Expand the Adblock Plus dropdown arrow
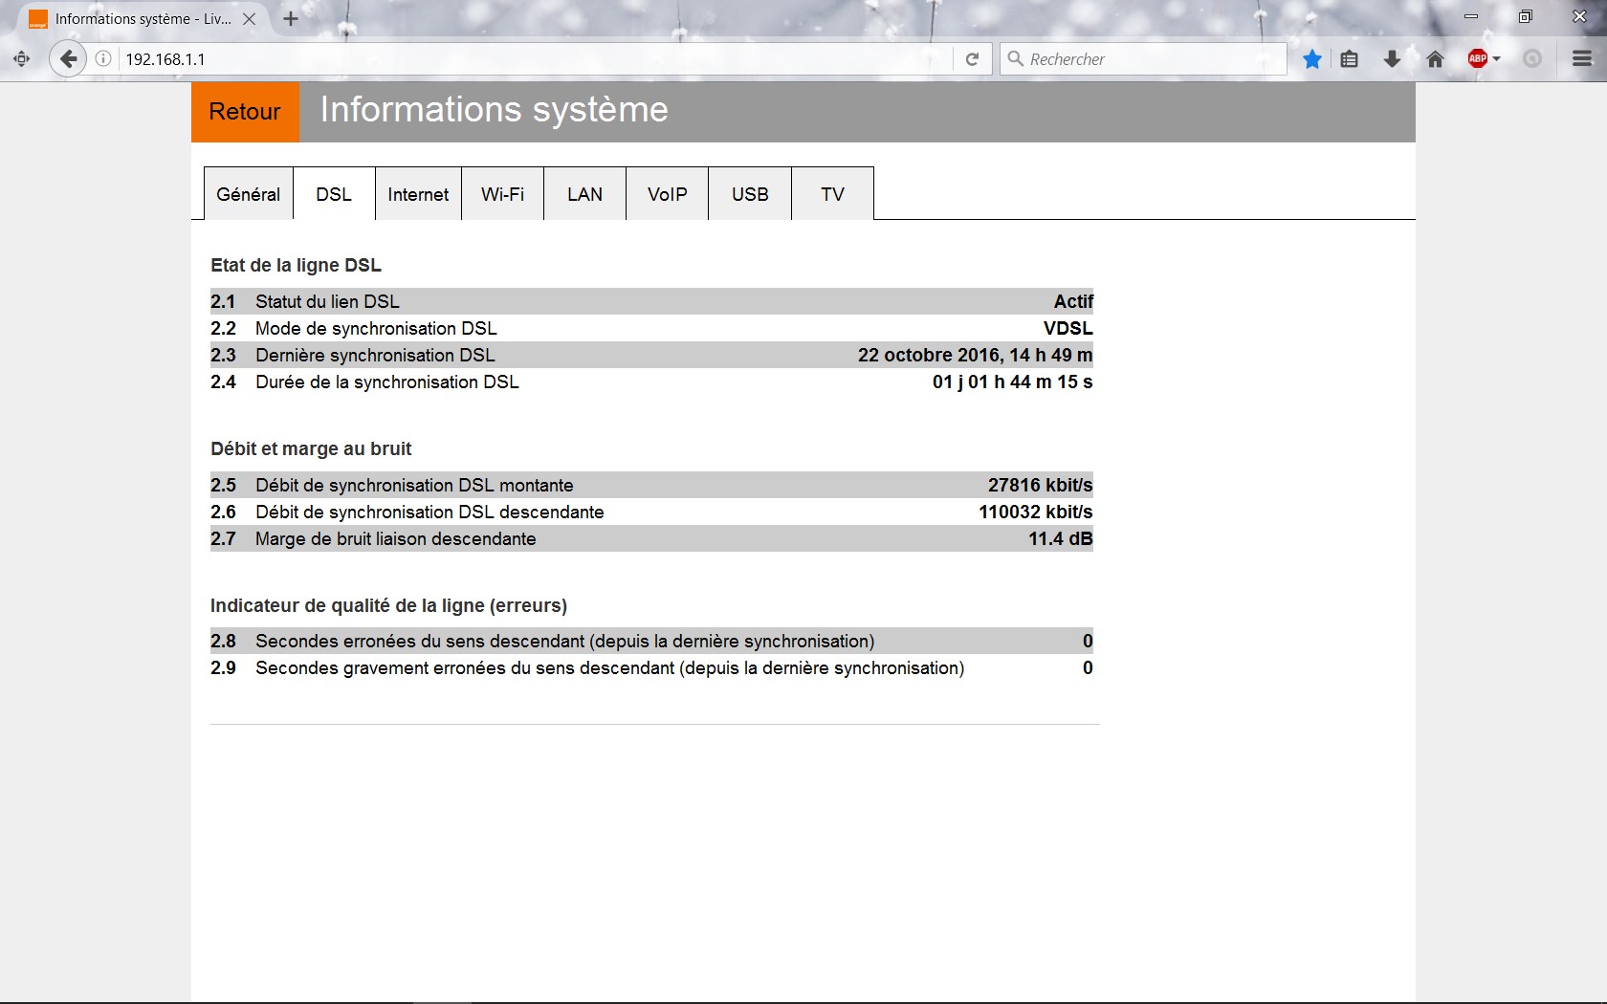This screenshot has width=1607, height=1004. click(1497, 59)
